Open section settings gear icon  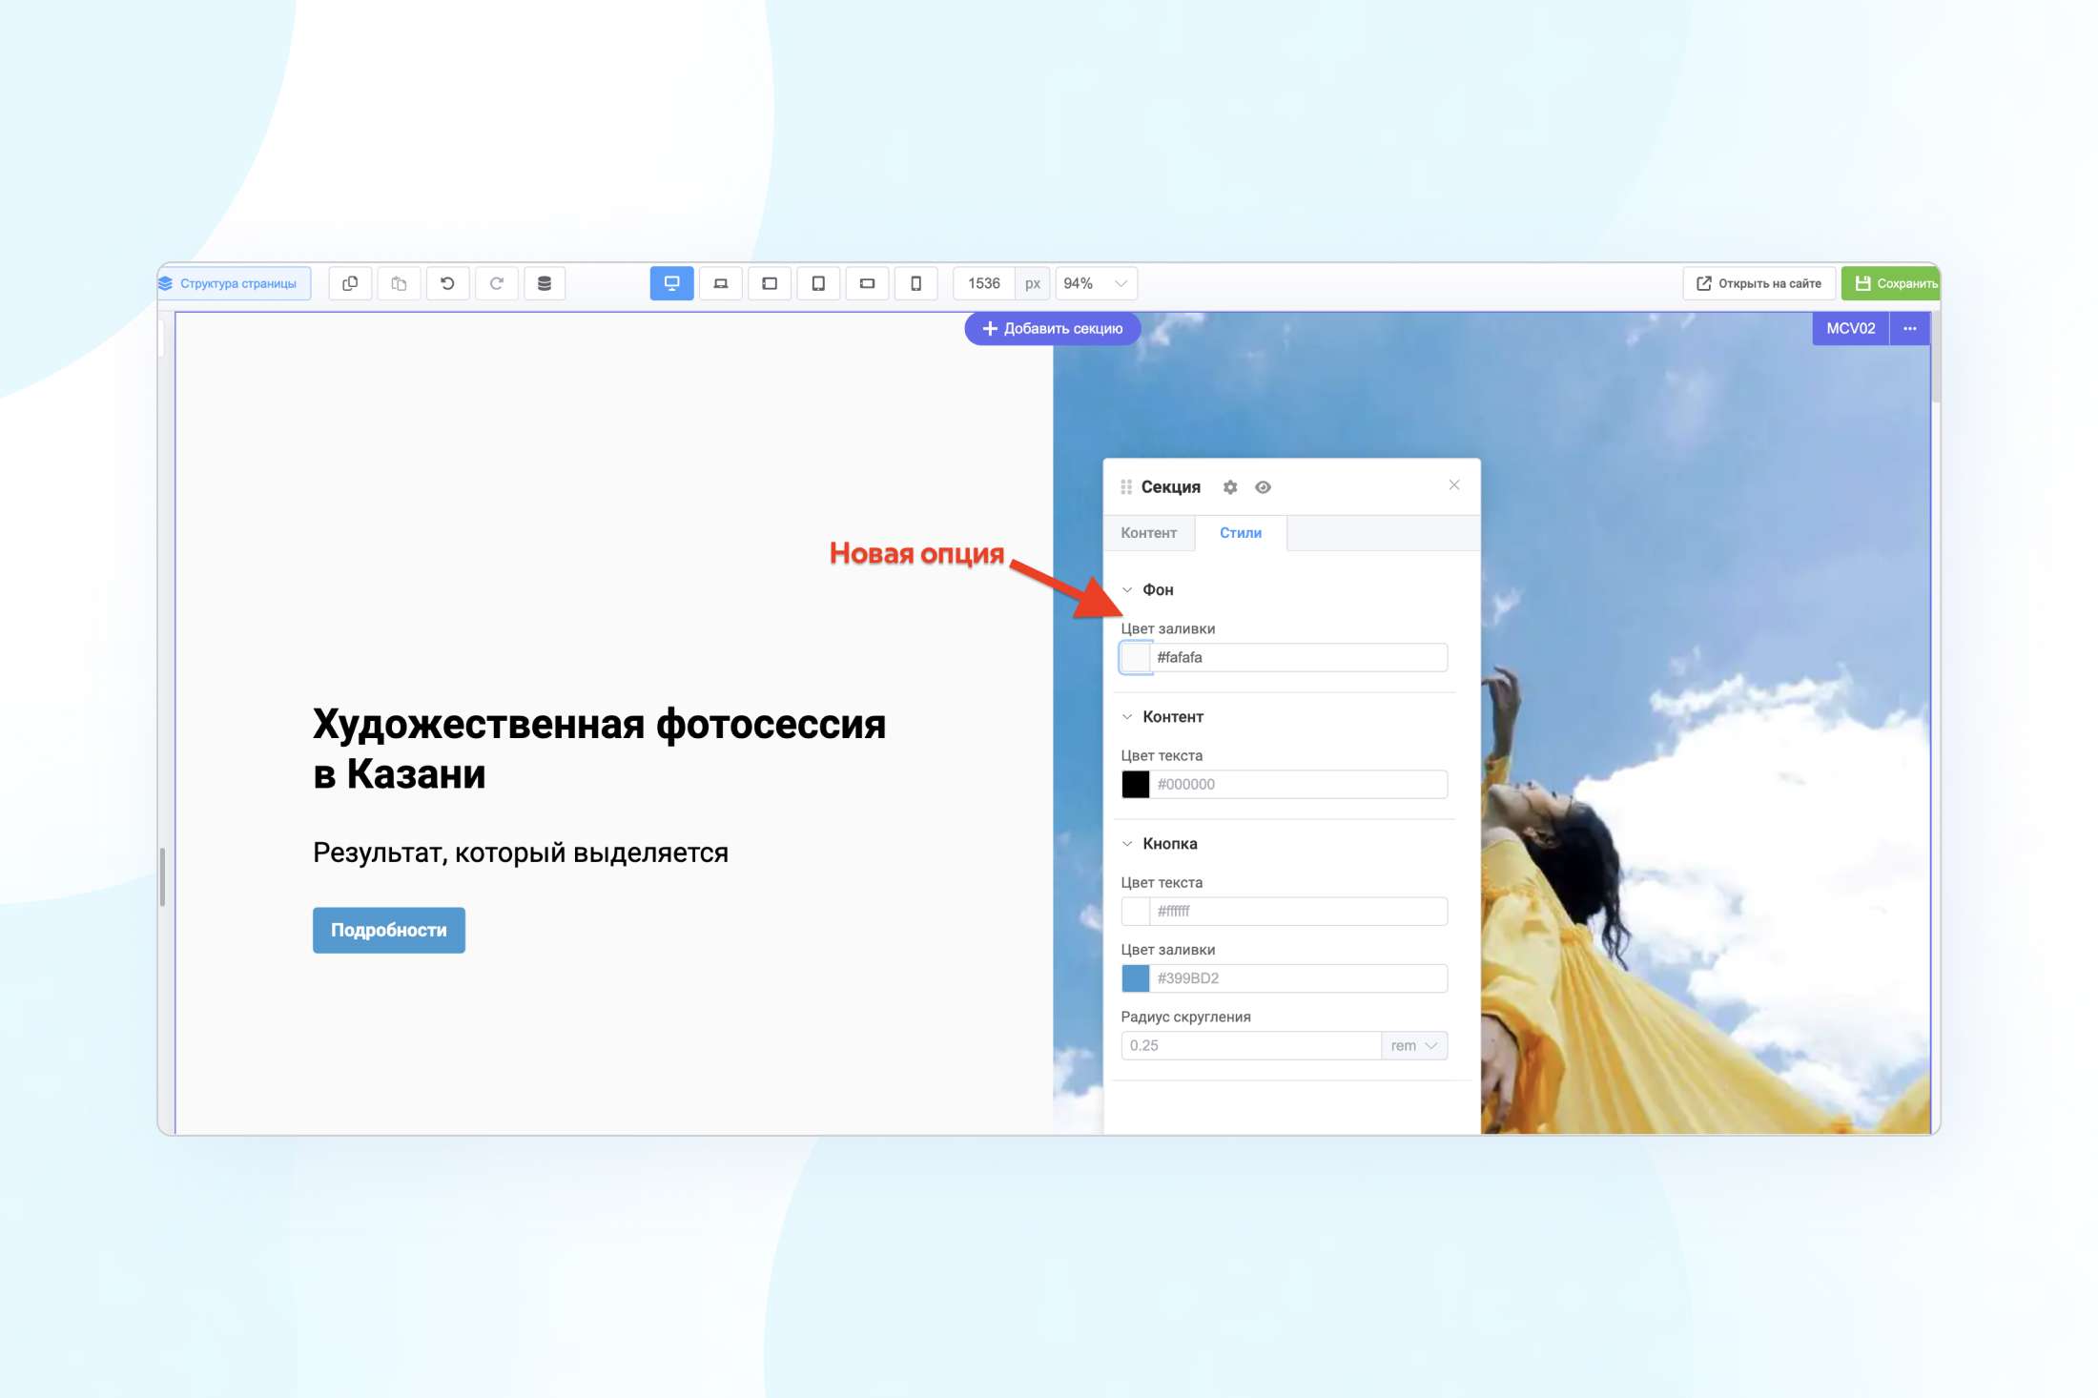click(1230, 487)
